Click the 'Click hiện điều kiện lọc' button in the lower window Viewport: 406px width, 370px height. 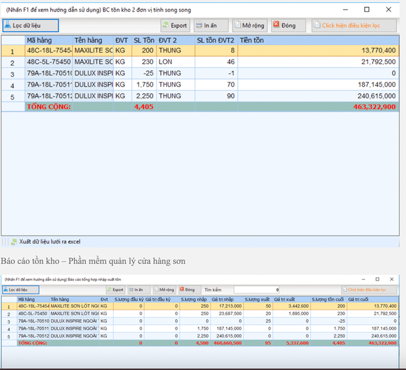tap(369, 290)
